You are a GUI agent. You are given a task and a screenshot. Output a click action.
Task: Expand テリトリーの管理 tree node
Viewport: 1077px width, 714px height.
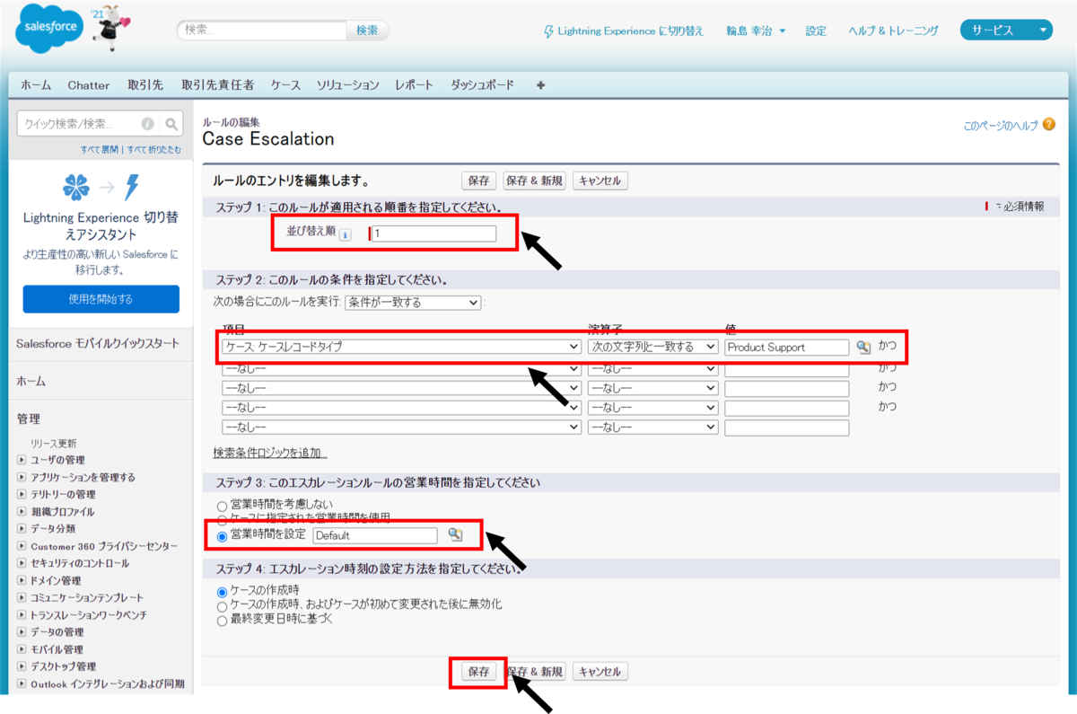coord(22,494)
